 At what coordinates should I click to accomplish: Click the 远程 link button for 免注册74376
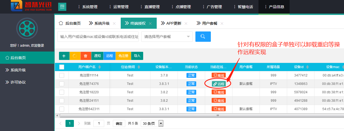[219, 84]
